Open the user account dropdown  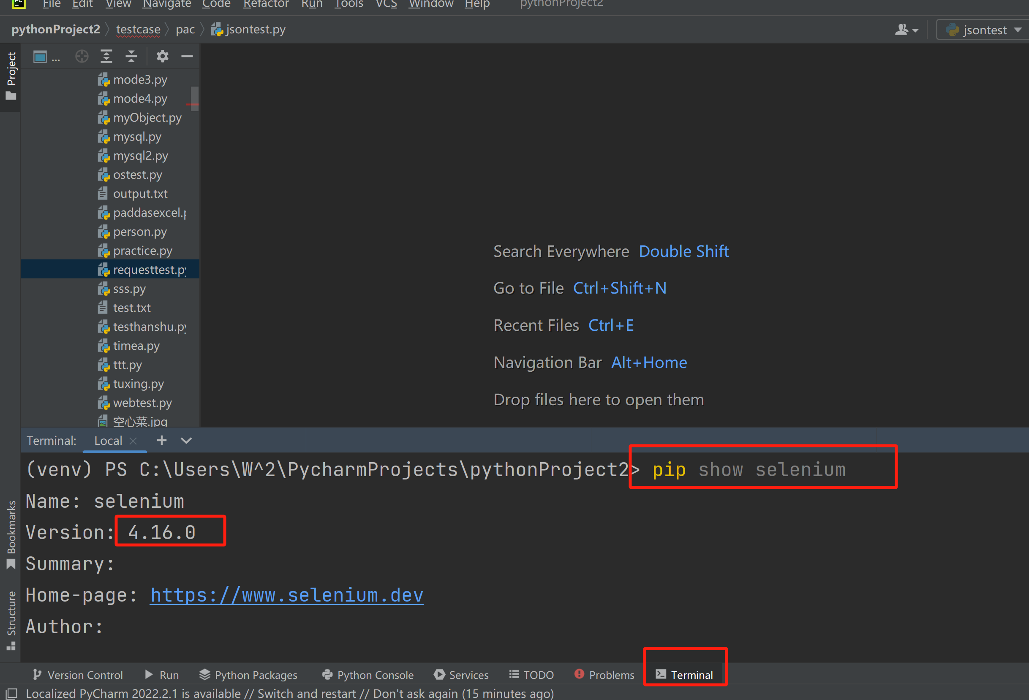(x=906, y=30)
